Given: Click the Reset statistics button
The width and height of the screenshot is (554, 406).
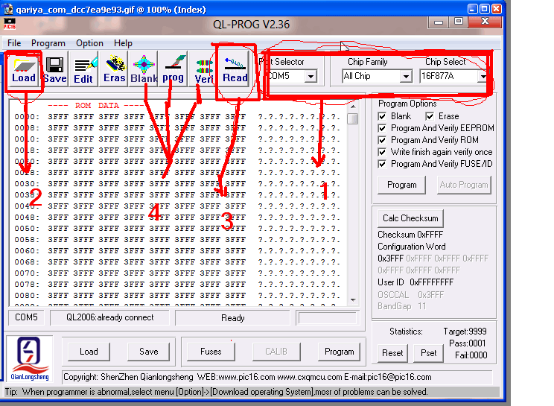Looking at the screenshot, I should [x=392, y=353].
